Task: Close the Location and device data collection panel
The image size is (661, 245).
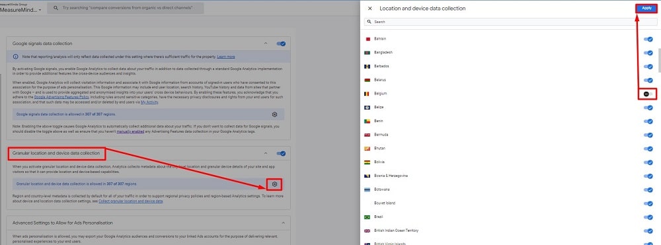Action: [x=369, y=9]
